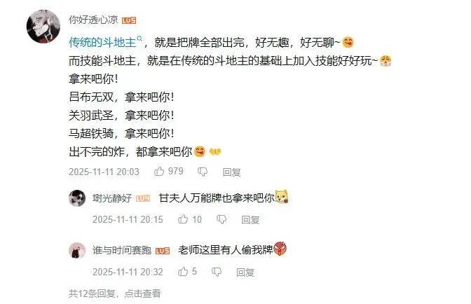Reply to 谁与时间赛跑's comment
This screenshot has height=304, width=471.
(245, 272)
